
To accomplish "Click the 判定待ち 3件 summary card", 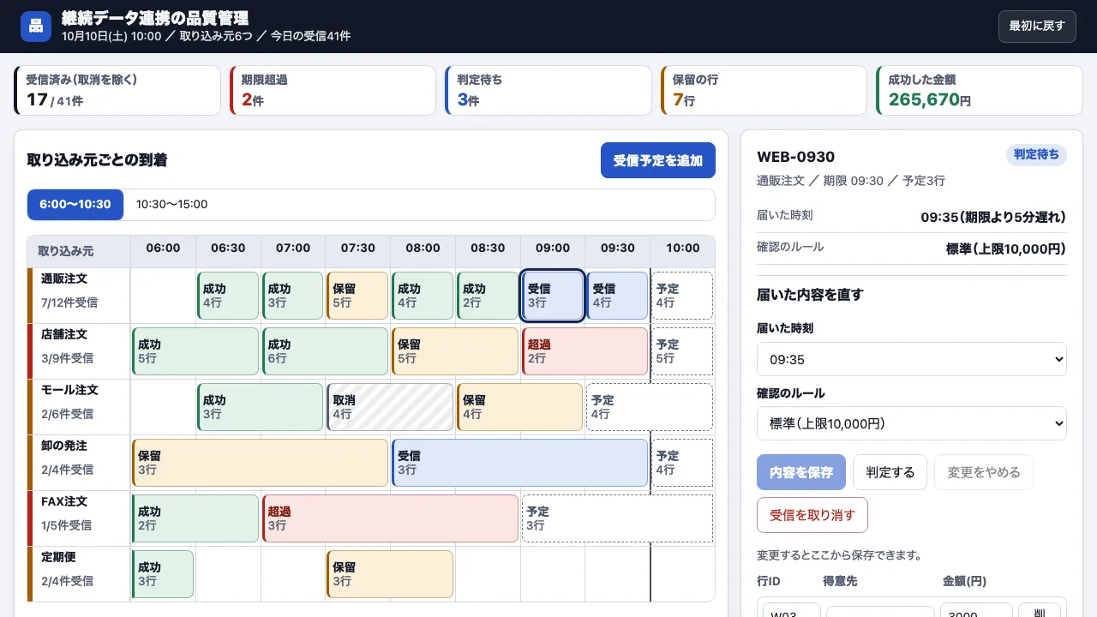I will pos(548,90).
